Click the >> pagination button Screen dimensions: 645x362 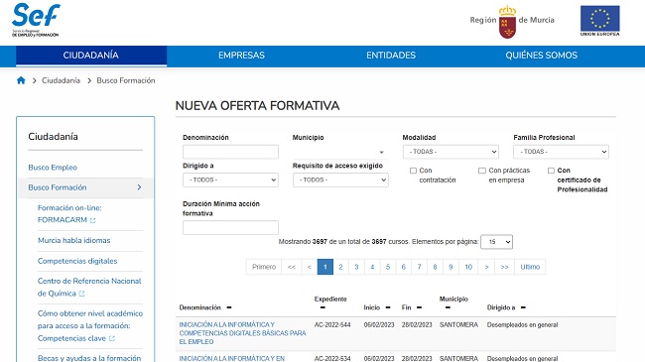505,267
